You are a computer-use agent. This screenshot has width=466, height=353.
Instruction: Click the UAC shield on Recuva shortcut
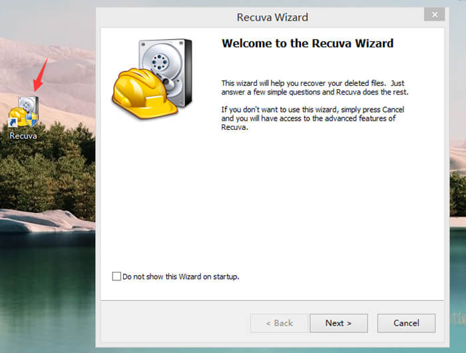[x=32, y=119]
